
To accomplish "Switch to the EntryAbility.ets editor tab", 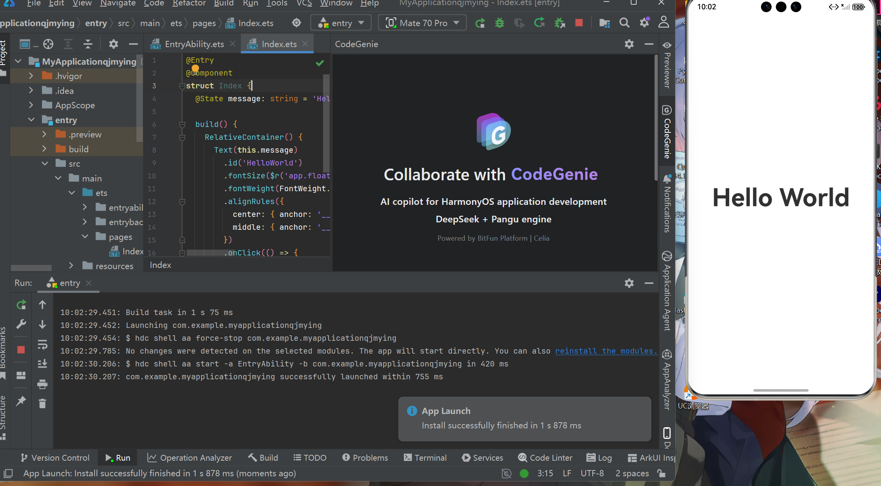I will click(194, 44).
